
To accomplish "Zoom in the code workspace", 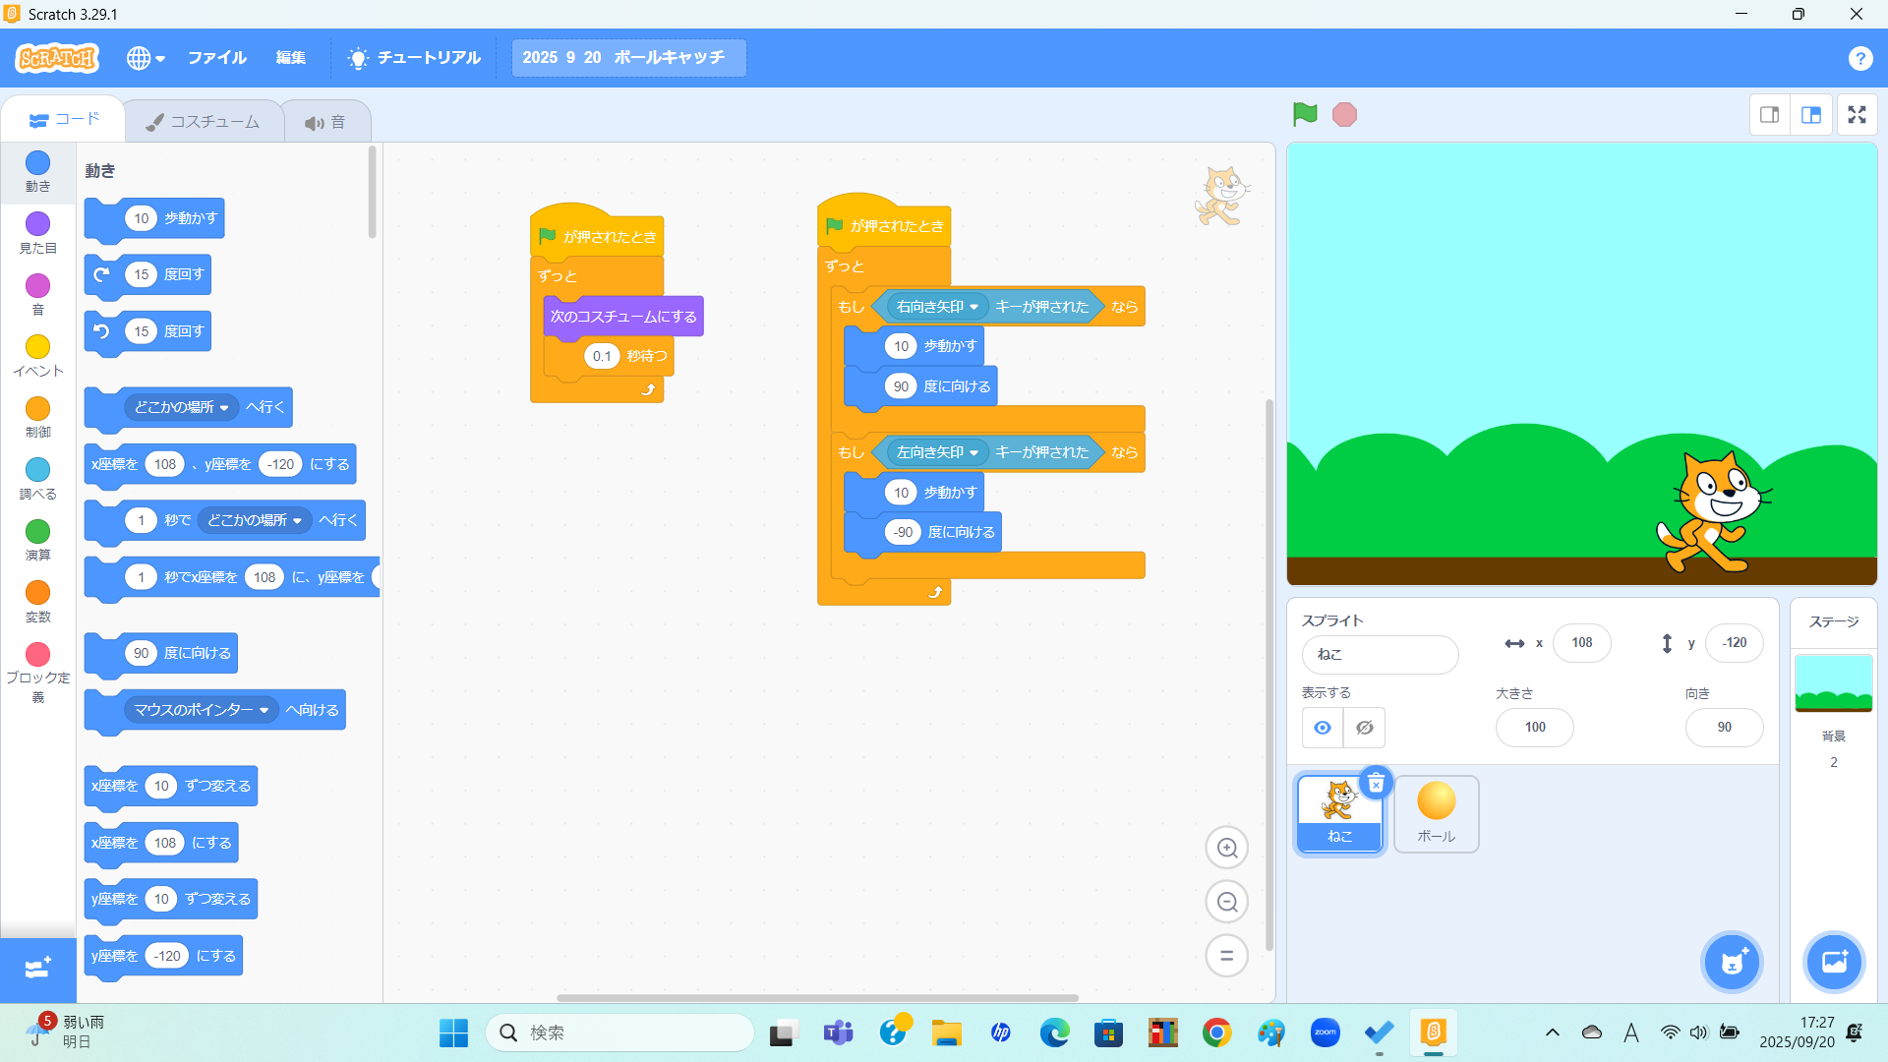I will click(x=1226, y=848).
